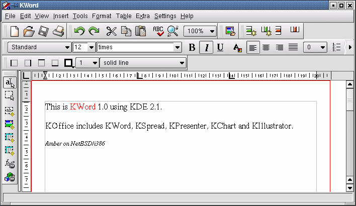Viewport: 356px width, 206px height.
Task: Open find with the magnifying glass icon
Action: point(173,31)
